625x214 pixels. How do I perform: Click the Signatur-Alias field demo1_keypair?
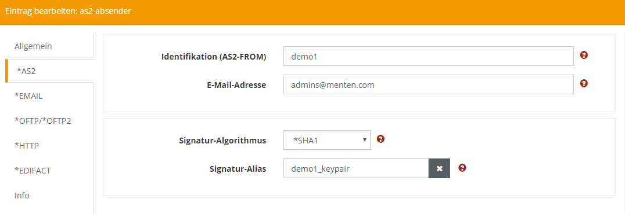click(x=356, y=168)
